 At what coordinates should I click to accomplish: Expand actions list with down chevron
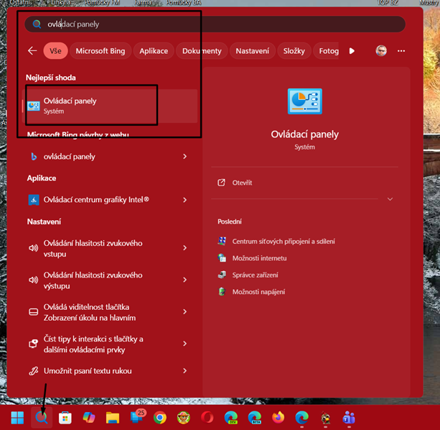click(x=390, y=199)
